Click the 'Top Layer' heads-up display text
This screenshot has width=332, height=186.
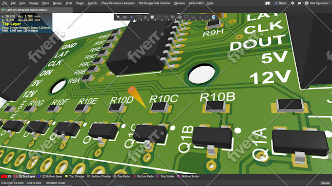11,24
